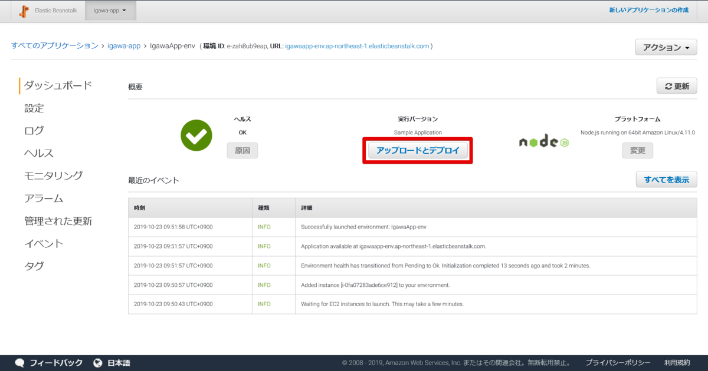Viewport: 708px width, 371px height.
Task: Open ヘルス in sidebar
Action: 39,153
